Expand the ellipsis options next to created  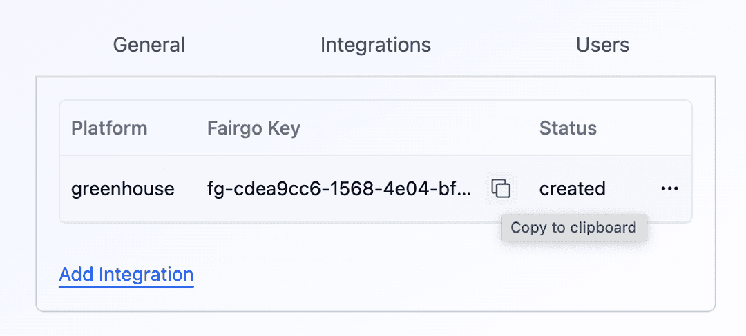point(669,188)
